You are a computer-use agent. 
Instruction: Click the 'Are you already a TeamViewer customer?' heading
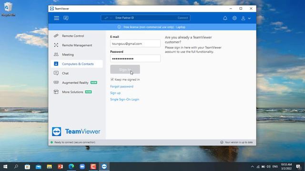coord(188,39)
